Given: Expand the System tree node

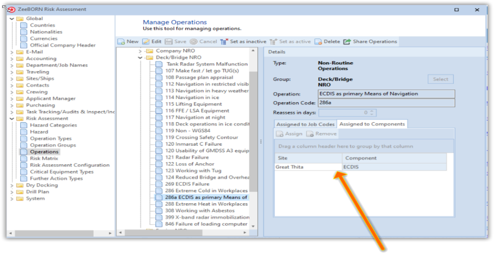Looking at the screenshot, I should (x=12, y=199).
